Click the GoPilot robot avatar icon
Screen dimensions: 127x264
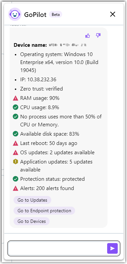(x=15, y=14)
